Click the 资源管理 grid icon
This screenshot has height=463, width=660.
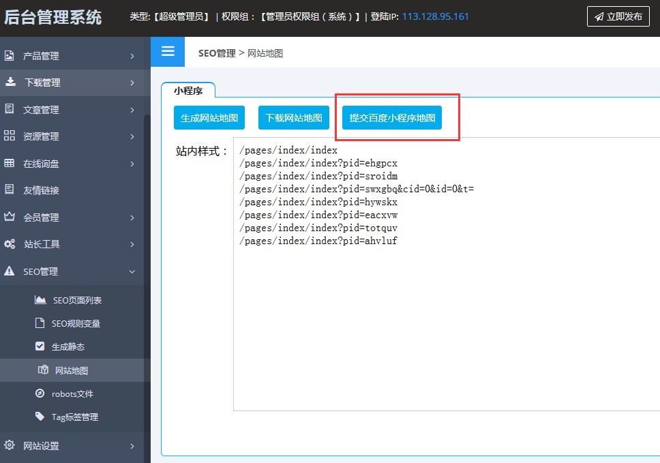[10, 136]
